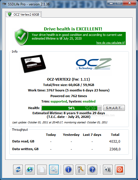
Task: Click the 'OCZ-VERTEX2 (Fw: 1.11)' text
Action: [x=68, y=79]
